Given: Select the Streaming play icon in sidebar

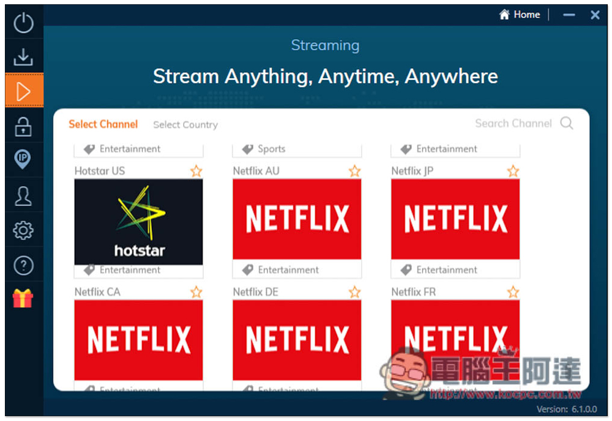Looking at the screenshot, I should tap(23, 92).
